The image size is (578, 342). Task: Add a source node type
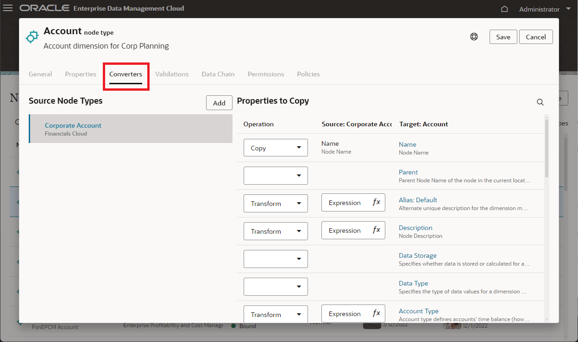(x=219, y=103)
